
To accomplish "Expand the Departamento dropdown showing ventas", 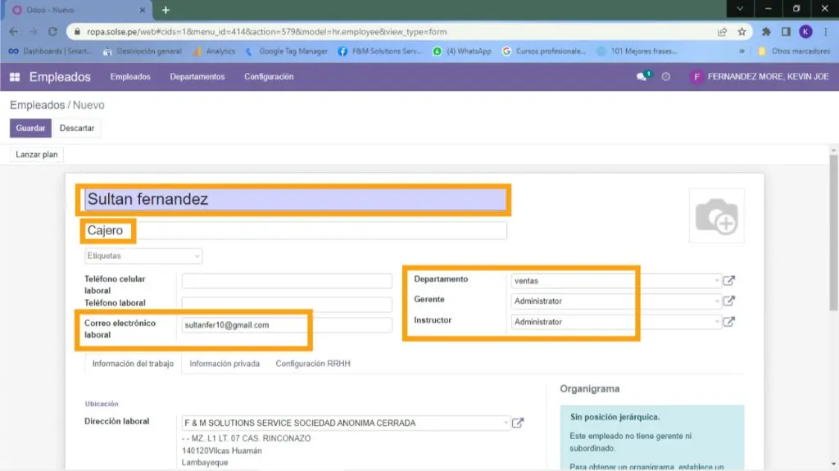I will (615, 281).
